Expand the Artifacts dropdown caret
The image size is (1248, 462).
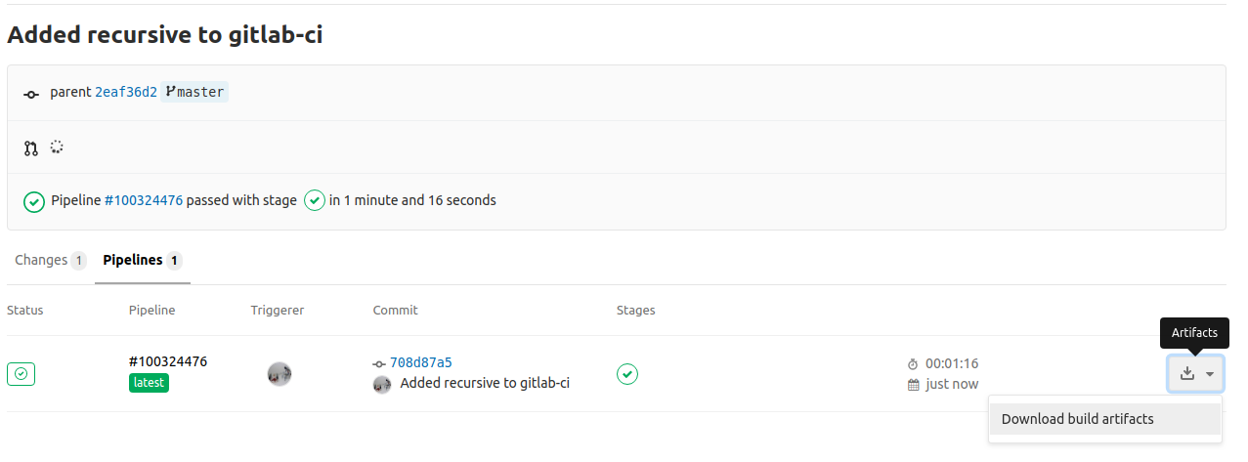pyautogui.click(x=1210, y=373)
